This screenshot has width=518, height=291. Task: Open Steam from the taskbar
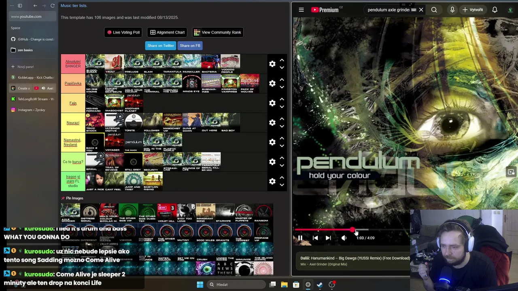point(320,285)
